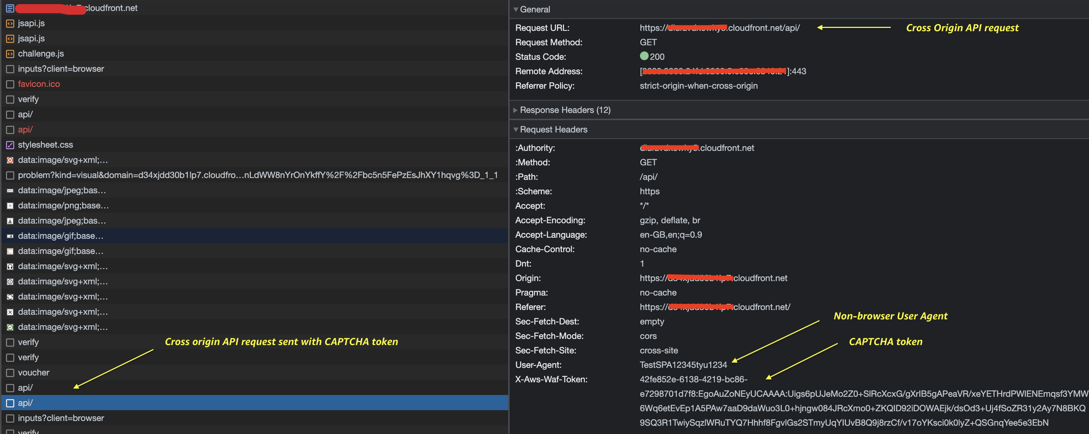Click the green icon of last data:image/svg+xml row
The width and height of the screenshot is (1089, 434).
(10, 327)
